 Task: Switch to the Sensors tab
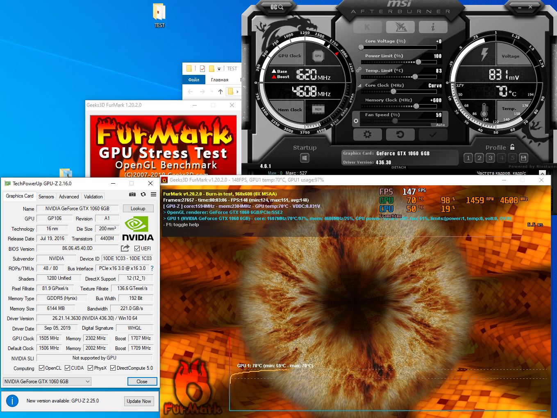click(x=46, y=197)
